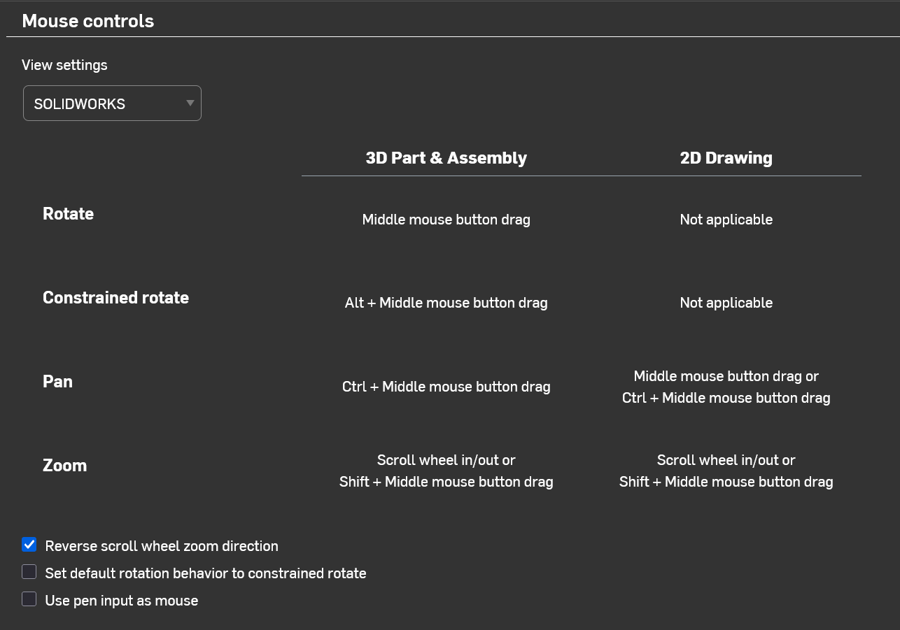Viewport: 900px width, 630px height.
Task: Click the Alt + Middle mouse button drag text
Action: [x=446, y=303]
